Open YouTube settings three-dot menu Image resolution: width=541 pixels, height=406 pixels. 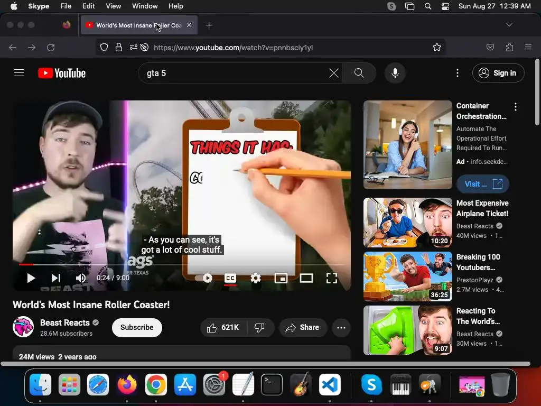(458, 73)
